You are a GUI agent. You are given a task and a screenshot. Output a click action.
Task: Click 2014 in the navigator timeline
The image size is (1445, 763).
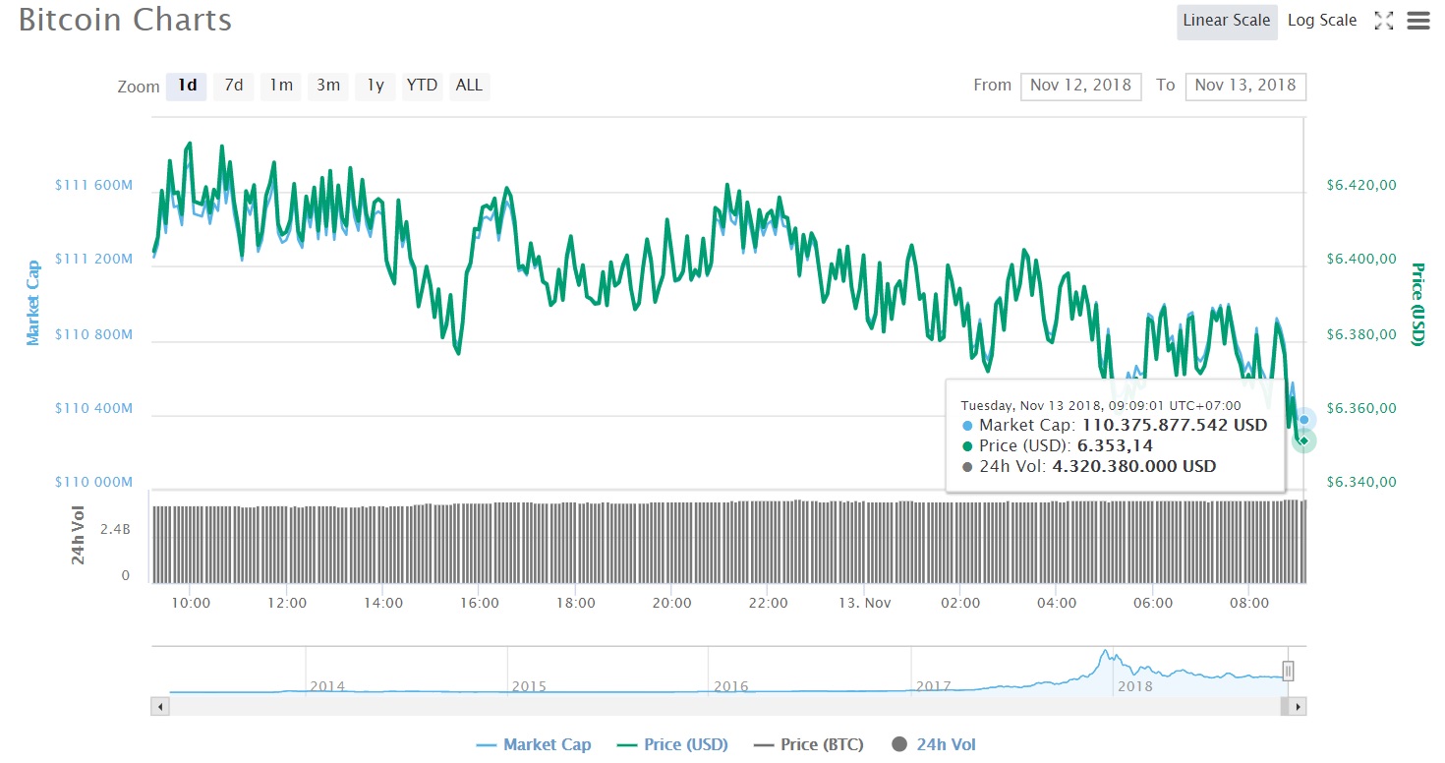pyautogui.click(x=327, y=686)
